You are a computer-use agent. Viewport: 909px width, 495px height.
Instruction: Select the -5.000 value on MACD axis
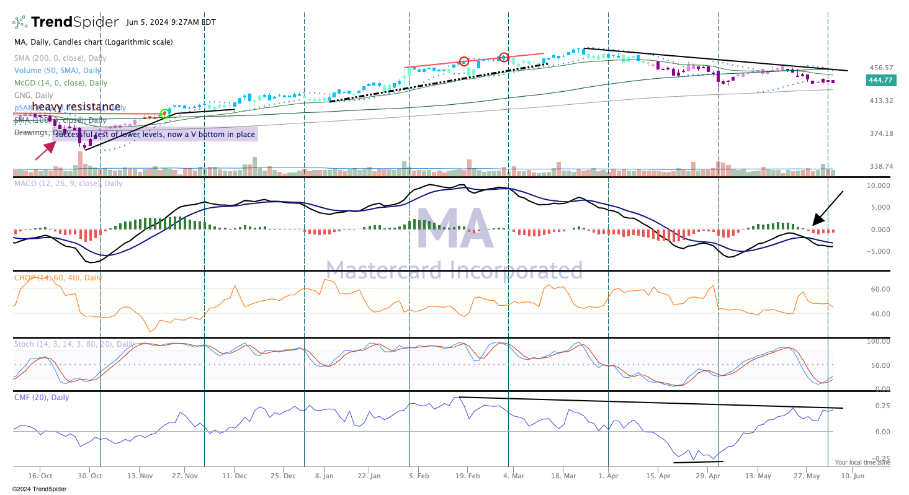click(x=879, y=251)
